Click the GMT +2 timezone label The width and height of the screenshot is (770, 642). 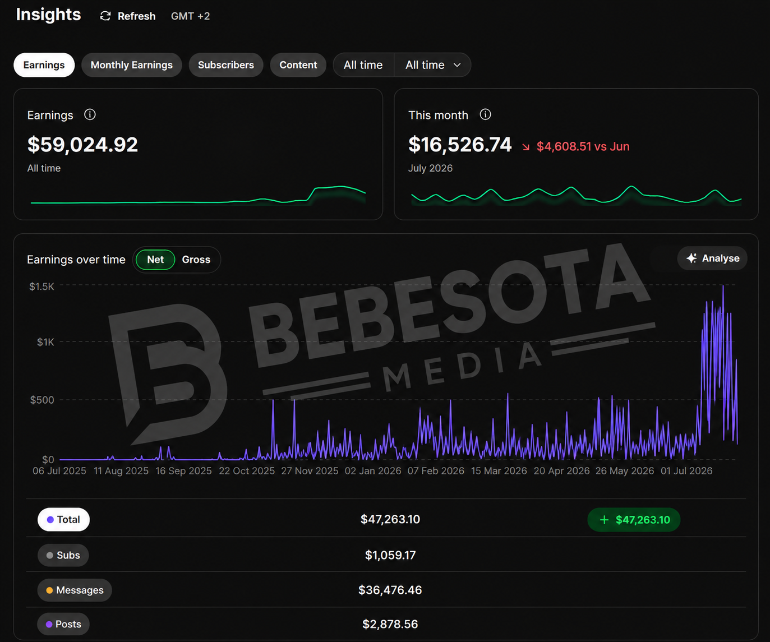[191, 16]
